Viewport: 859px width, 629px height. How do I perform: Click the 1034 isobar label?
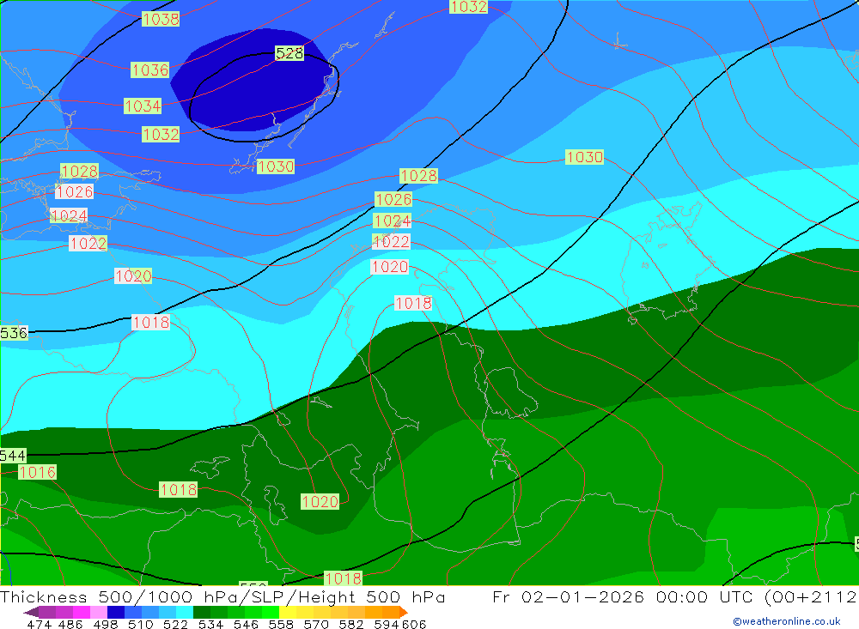pyautogui.click(x=143, y=106)
